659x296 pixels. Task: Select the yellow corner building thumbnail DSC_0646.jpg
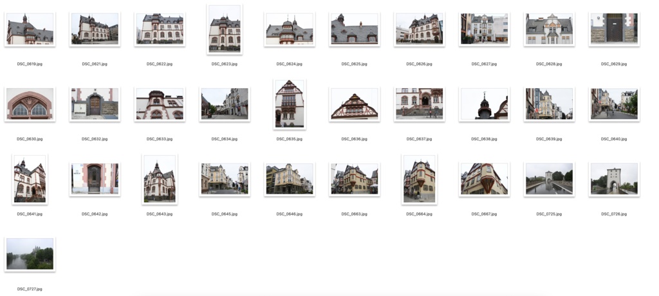[x=289, y=179]
